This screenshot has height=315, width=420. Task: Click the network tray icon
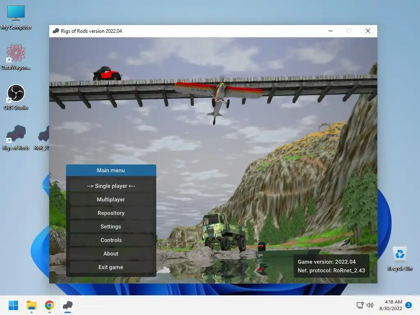pos(360,305)
